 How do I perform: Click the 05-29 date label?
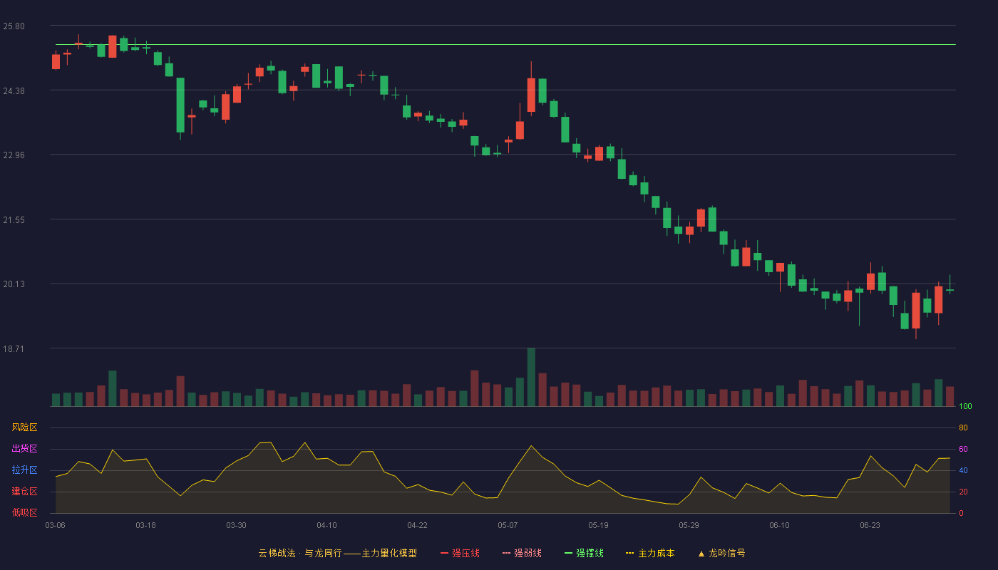[689, 525]
